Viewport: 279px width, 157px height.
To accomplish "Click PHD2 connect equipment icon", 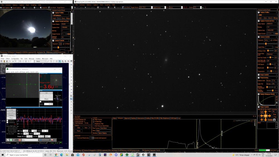I will click(x=8, y=140).
